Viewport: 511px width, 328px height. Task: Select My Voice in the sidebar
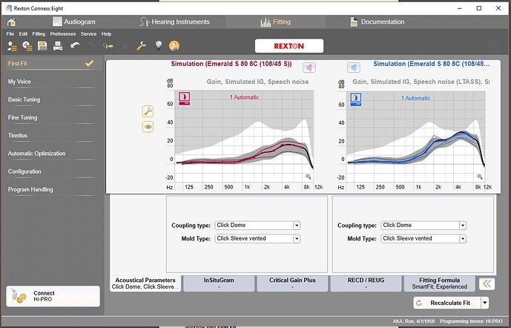click(52, 82)
